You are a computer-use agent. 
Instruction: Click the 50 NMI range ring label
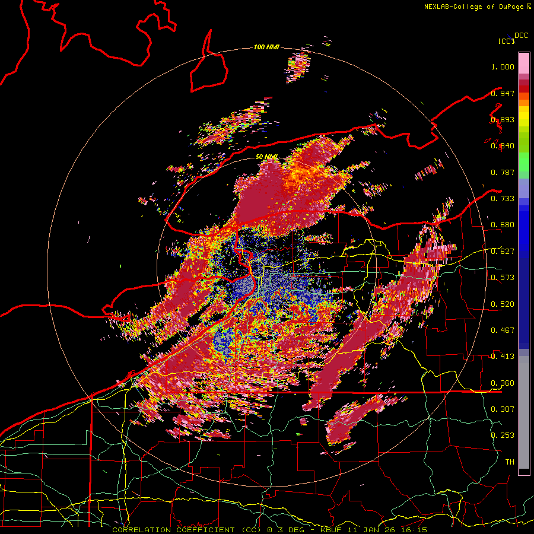[x=266, y=157]
